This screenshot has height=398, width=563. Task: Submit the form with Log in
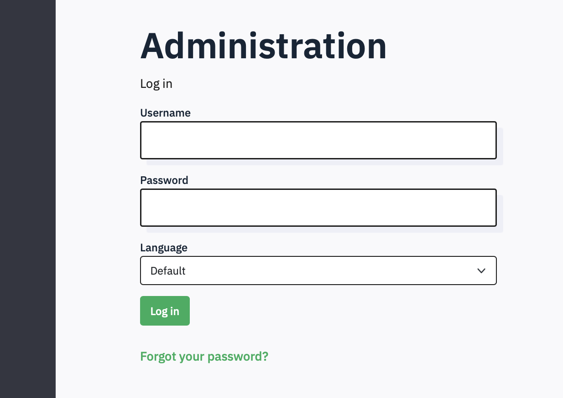click(x=165, y=311)
